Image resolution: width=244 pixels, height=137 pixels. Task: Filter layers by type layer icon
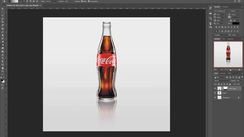pos(233,77)
